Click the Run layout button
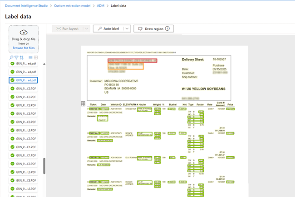 [x=67, y=28]
